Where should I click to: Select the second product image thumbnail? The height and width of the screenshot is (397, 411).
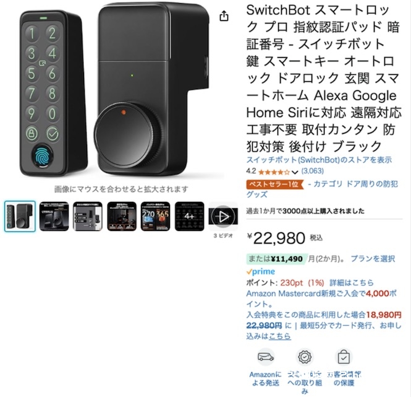click(54, 217)
